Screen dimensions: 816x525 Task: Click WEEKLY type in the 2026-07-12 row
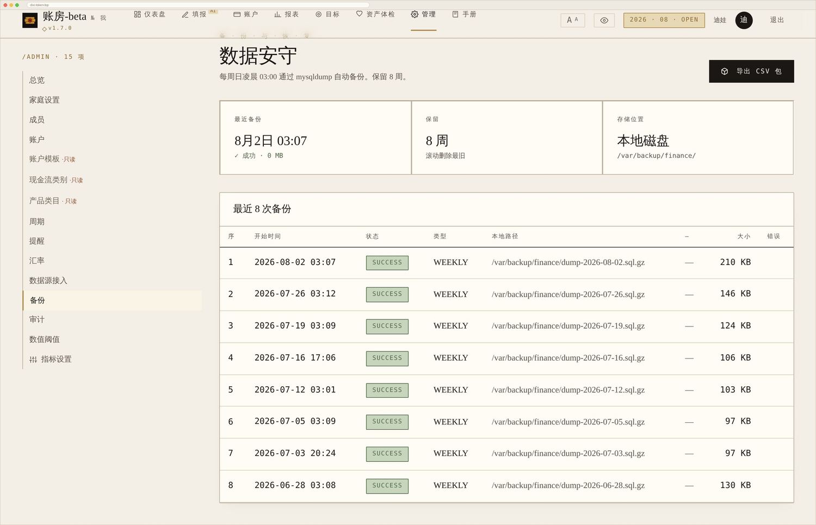(x=451, y=390)
